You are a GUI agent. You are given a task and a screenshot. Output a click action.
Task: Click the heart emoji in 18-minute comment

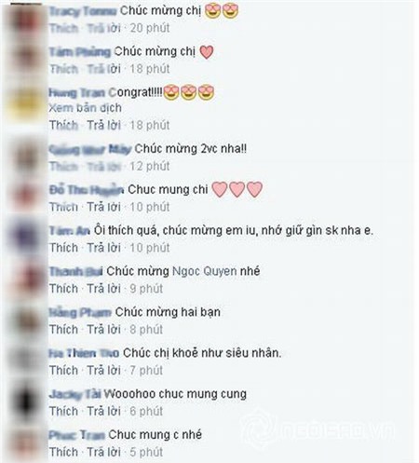207,52
